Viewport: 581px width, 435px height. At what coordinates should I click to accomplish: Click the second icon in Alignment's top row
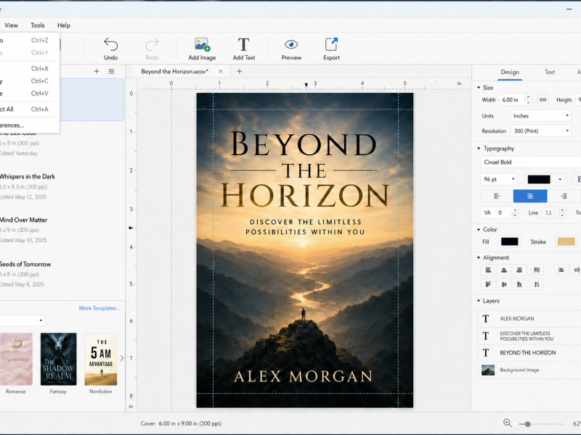[x=503, y=270]
